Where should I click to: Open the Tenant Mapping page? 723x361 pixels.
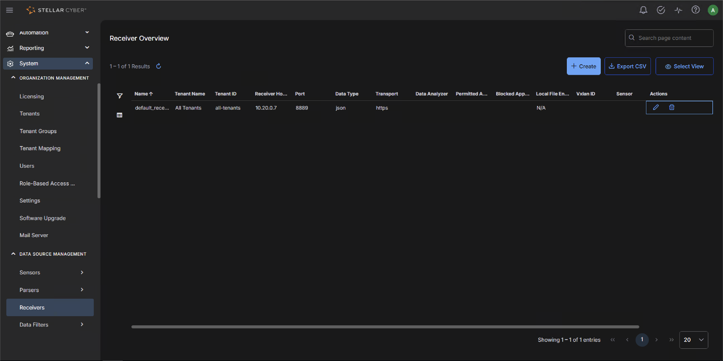[40, 148]
